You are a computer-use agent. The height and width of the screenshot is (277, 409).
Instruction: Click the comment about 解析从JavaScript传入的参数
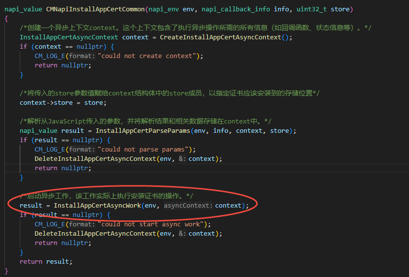click(145, 122)
